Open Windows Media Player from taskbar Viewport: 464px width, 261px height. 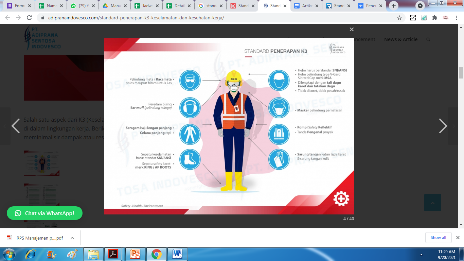(x=51, y=254)
